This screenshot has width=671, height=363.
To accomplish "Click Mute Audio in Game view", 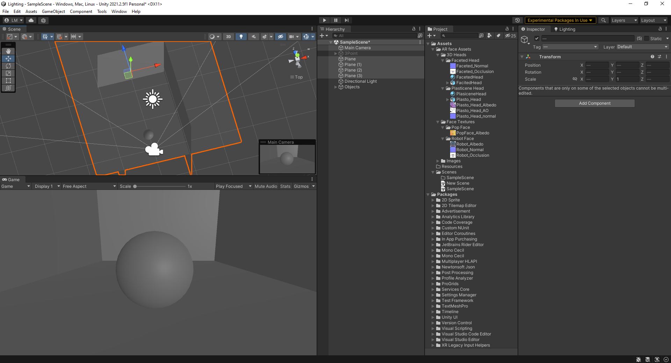I will (x=266, y=186).
